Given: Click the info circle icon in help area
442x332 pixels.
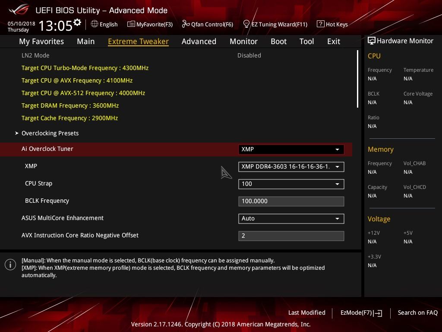Looking at the screenshot, I should point(10,265).
